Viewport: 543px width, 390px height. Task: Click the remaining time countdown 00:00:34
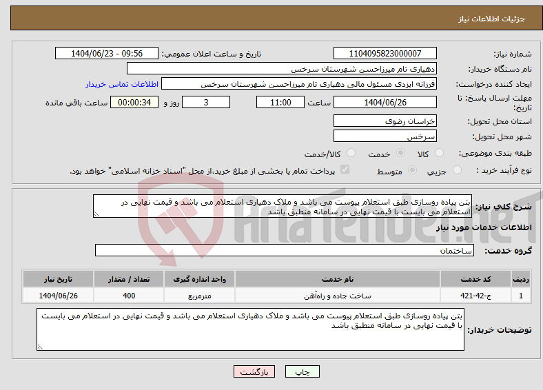click(134, 102)
